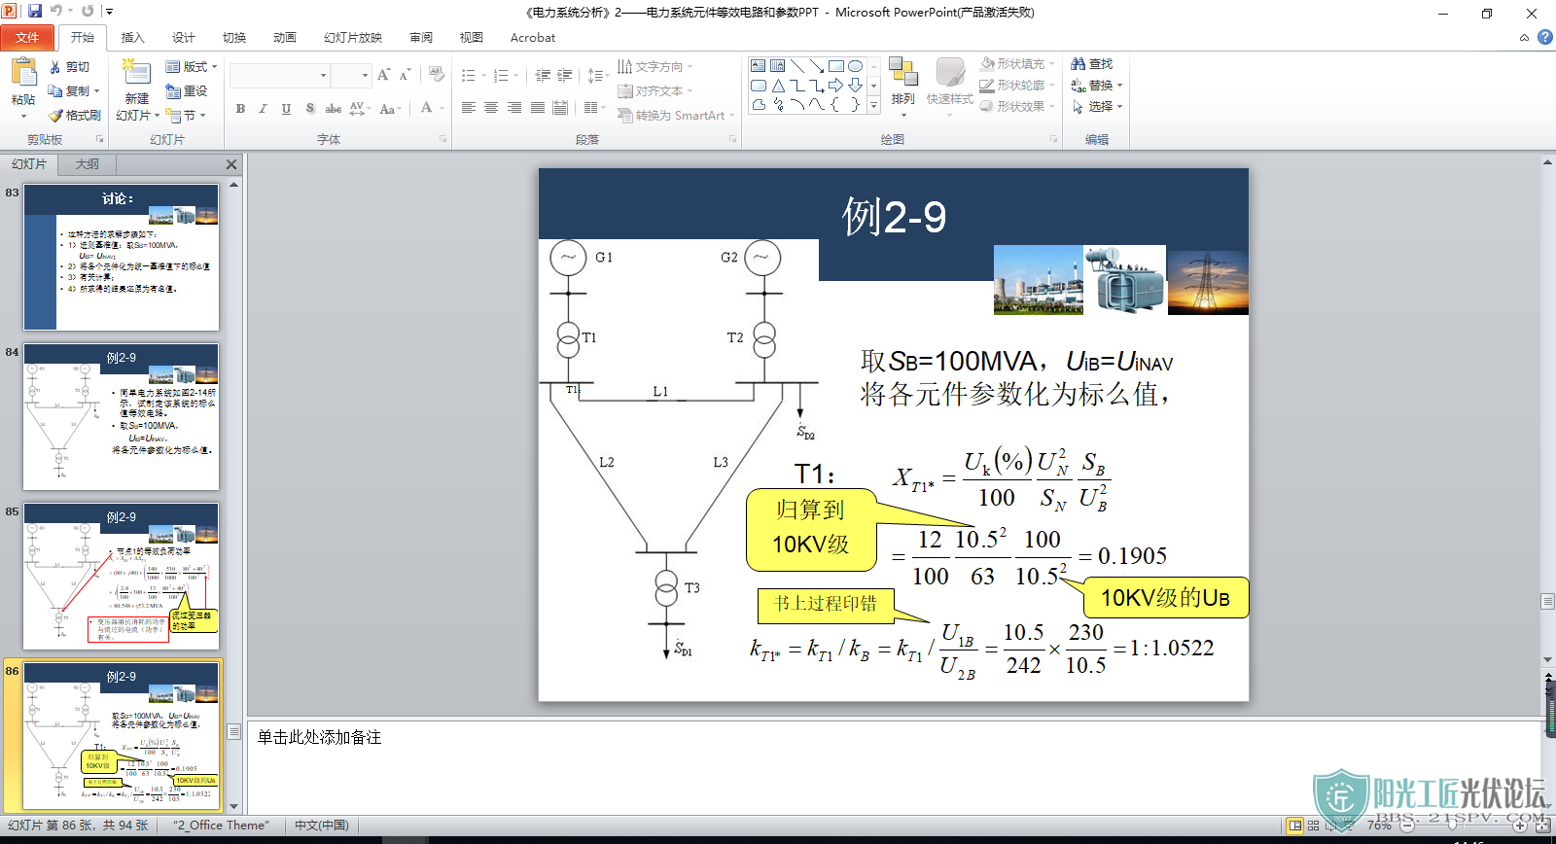Screen dimensions: 1556x844
Task: Switch to the Design (设计) tab
Action: click(183, 38)
